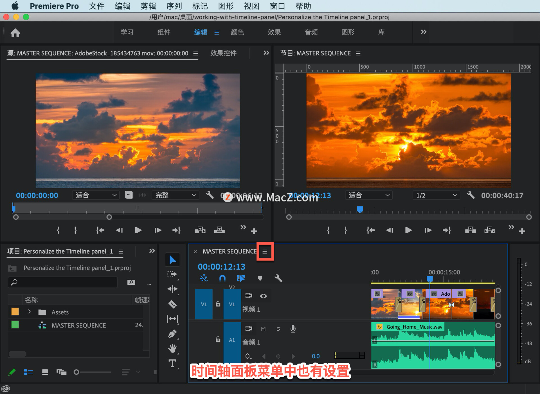540x394 pixels.
Task: Select the Ripple Edit tool
Action: pyautogui.click(x=172, y=289)
